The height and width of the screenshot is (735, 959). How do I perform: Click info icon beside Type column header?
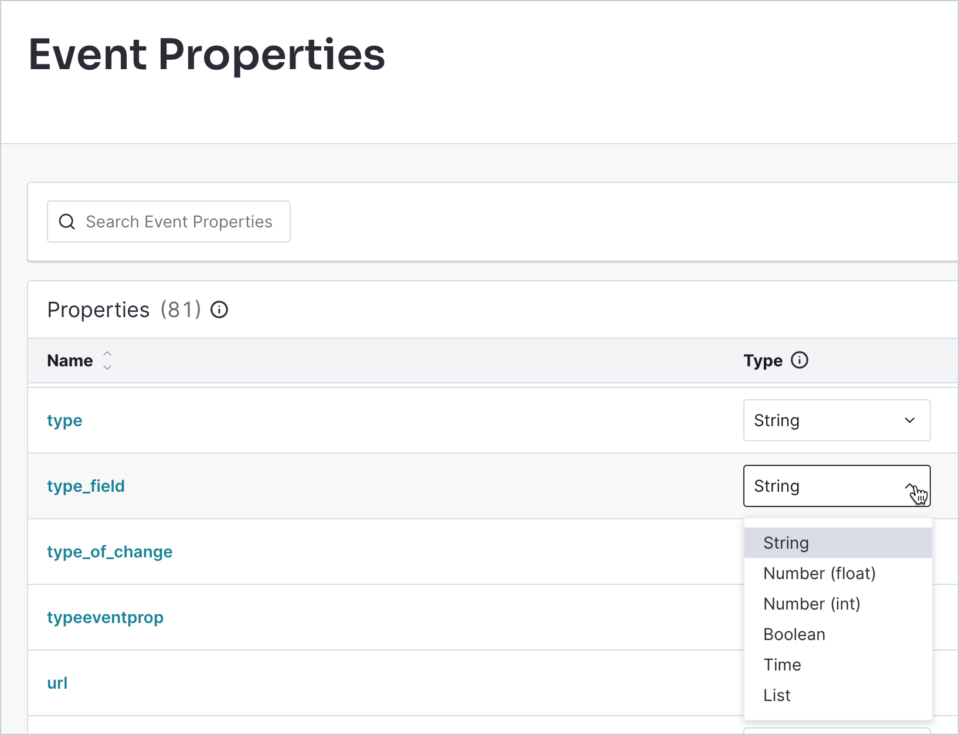800,360
